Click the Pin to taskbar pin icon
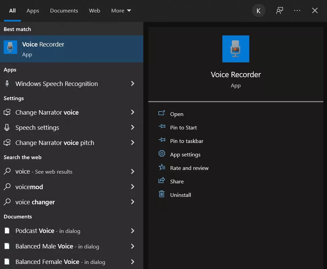327x269 pixels. click(161, 140)
